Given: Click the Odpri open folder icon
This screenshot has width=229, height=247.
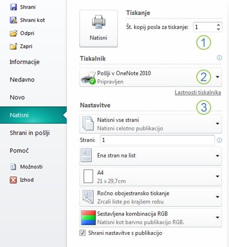Looking at the screenshot, I should 13,33.
